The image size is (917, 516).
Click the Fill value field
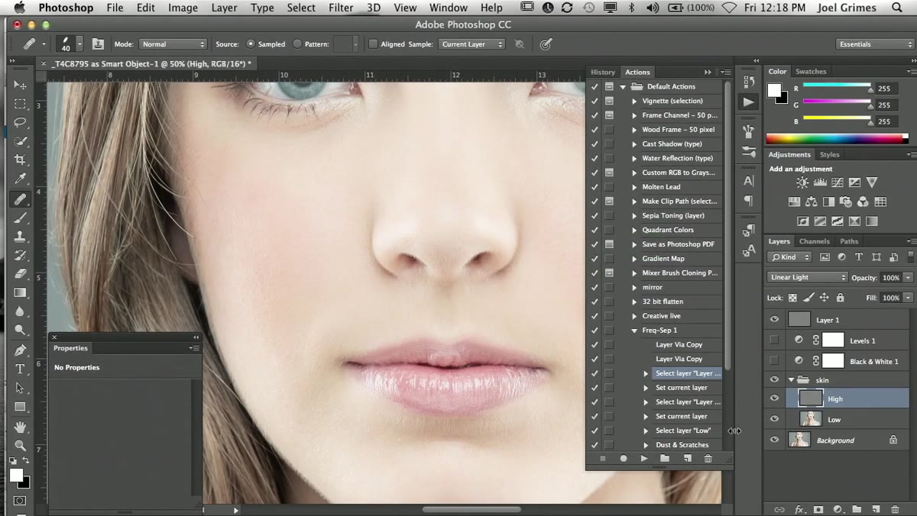(x=891, y=298)
